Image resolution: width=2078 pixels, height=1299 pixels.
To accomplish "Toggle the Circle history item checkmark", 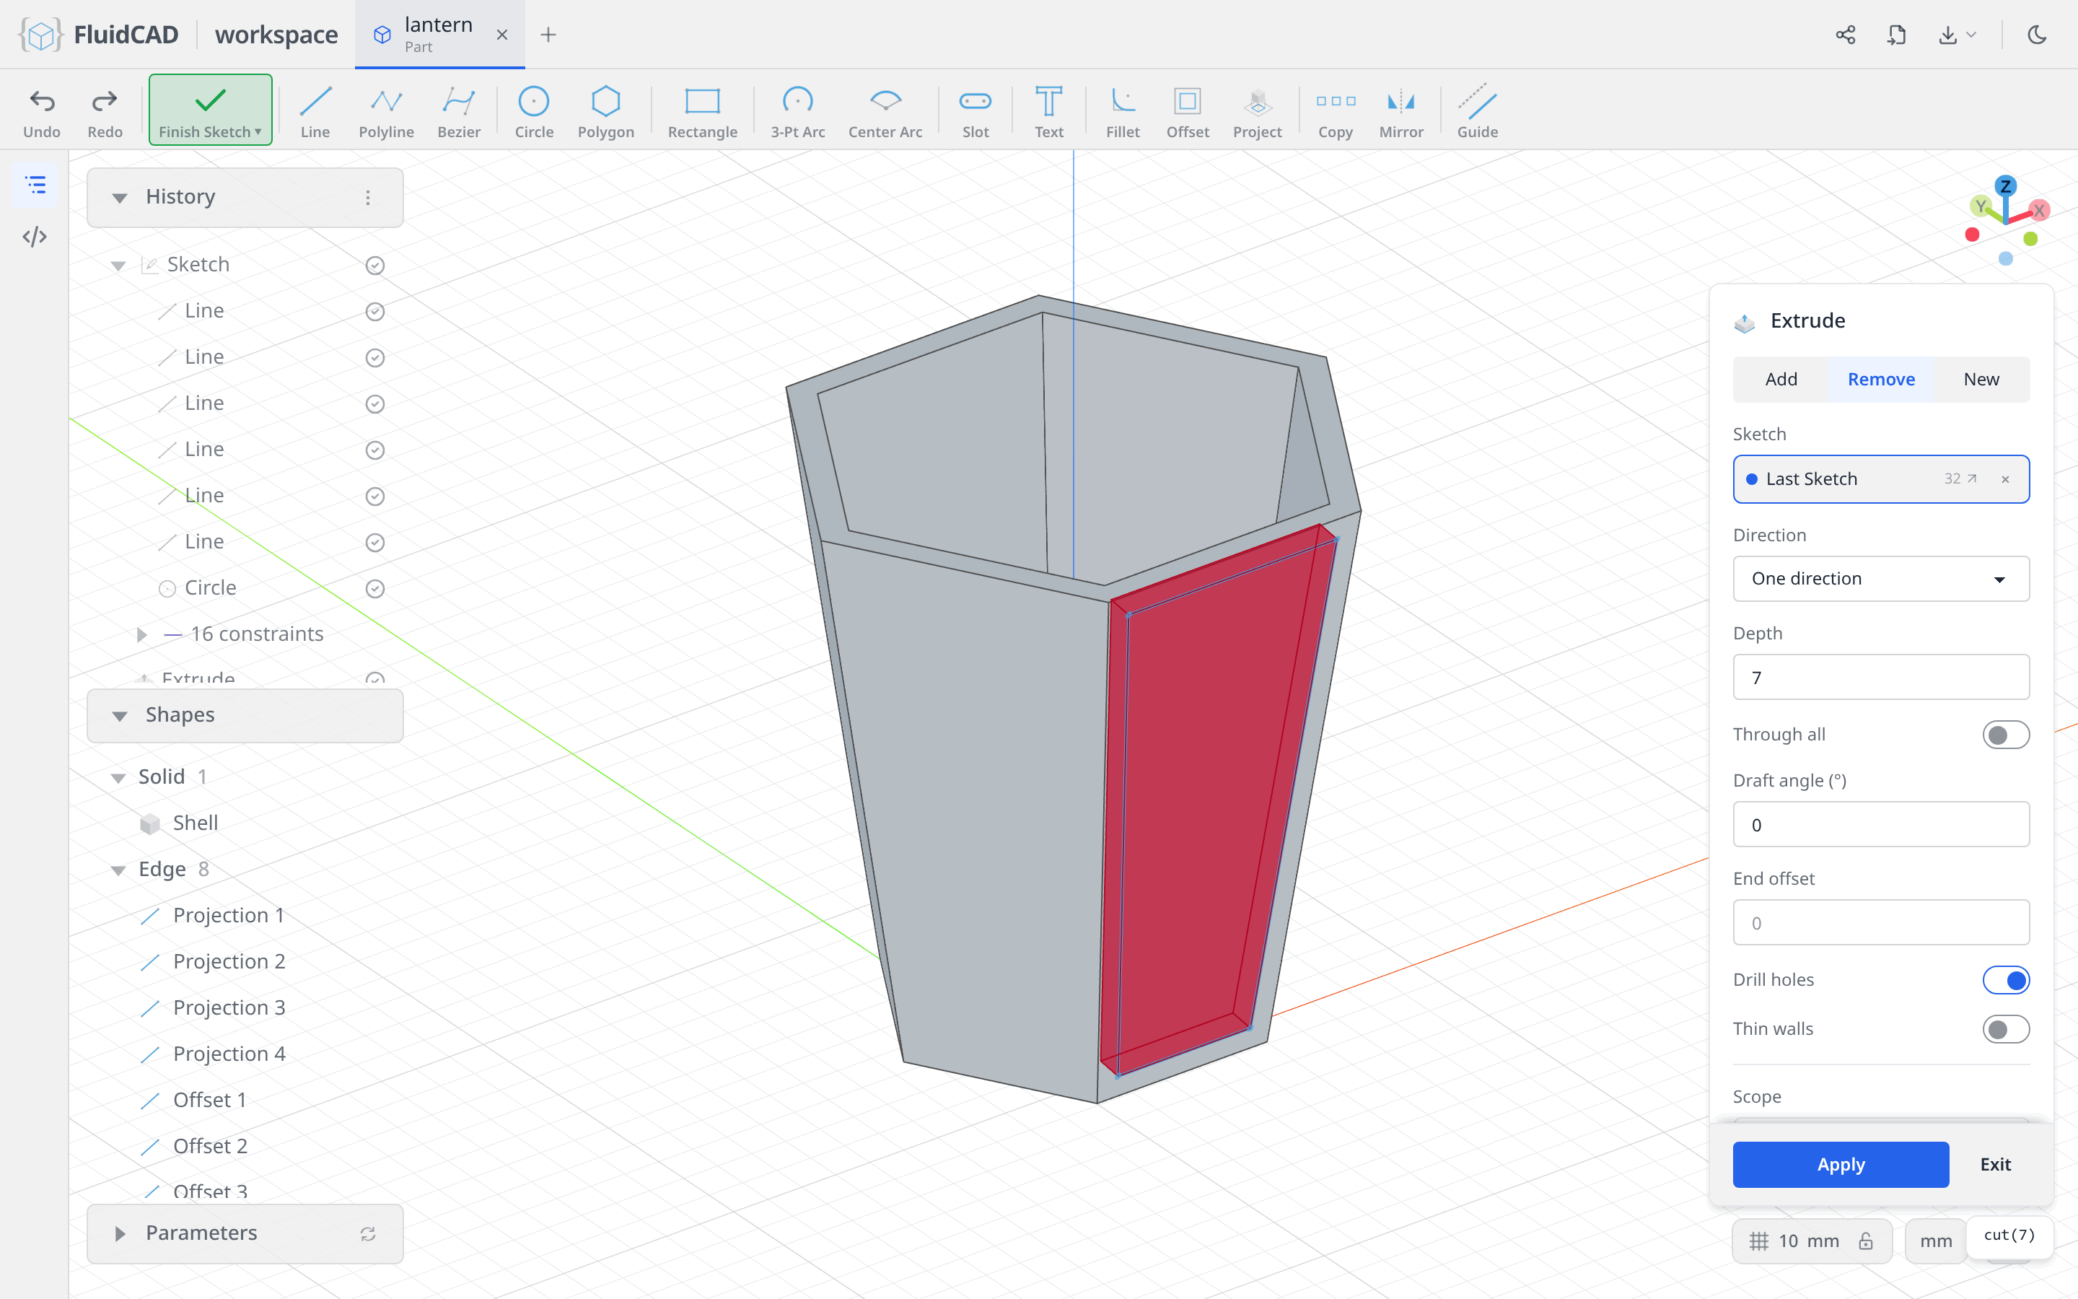I will pyautogui.click(x=374, y=588).
